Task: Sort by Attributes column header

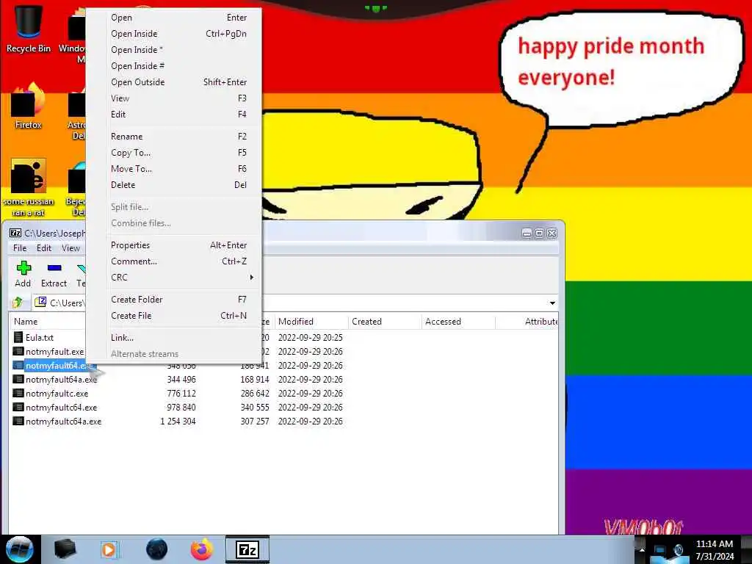Action: click(527, 322)
